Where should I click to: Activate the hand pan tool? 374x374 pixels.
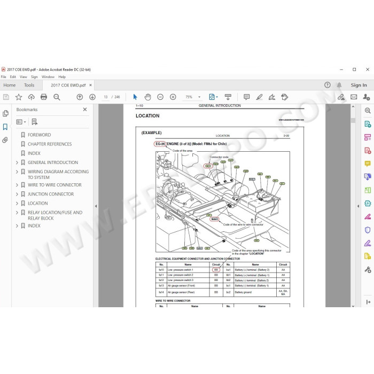(148, 97)
